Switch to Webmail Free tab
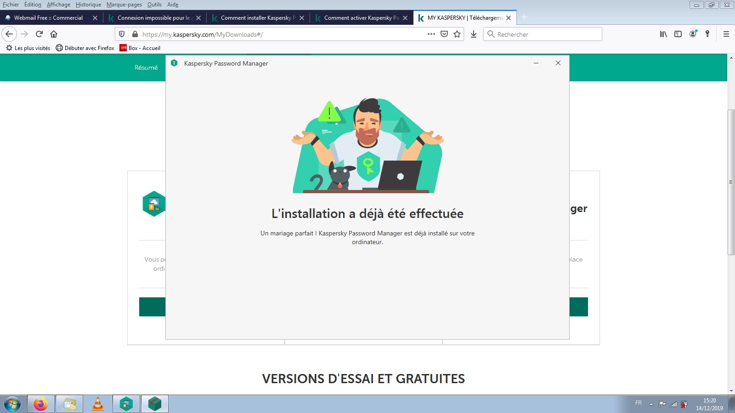Viewport: 735px width, 413px height. (x=48, y=18)
